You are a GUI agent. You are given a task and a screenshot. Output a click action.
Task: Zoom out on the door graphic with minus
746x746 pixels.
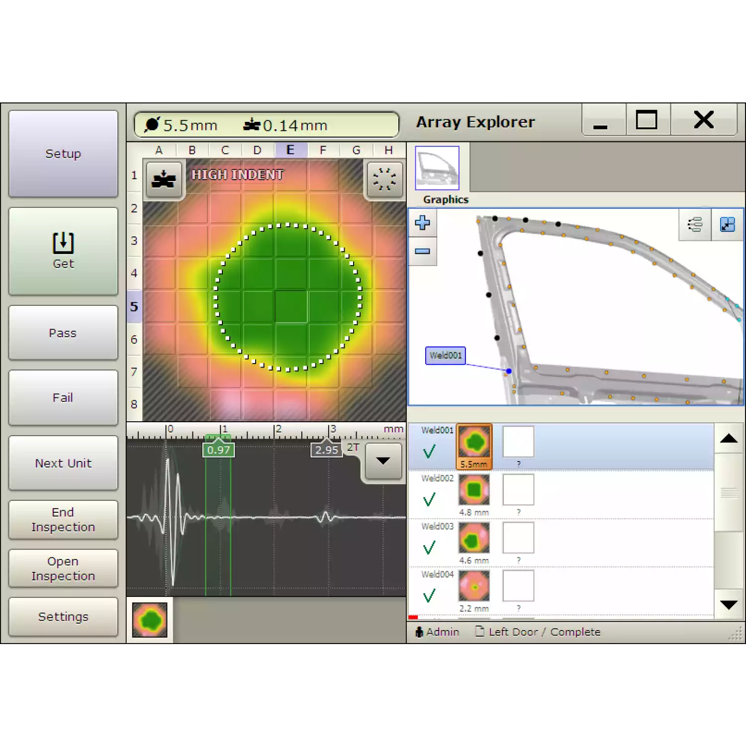coord(422,251)
